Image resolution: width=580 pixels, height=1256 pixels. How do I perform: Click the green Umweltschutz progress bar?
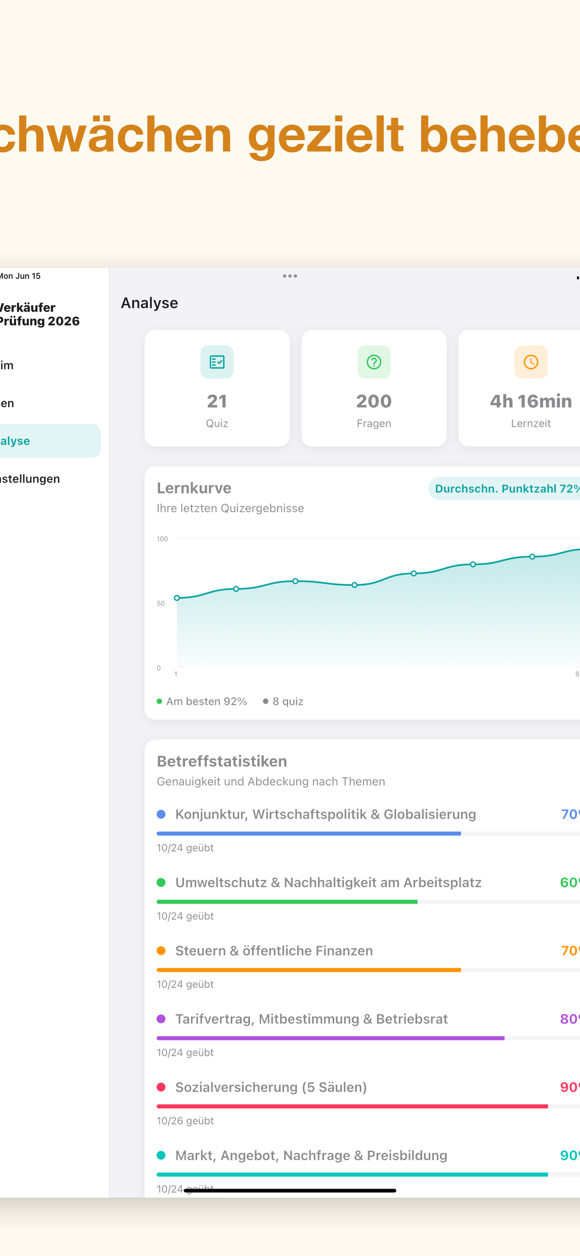point(287,902)
